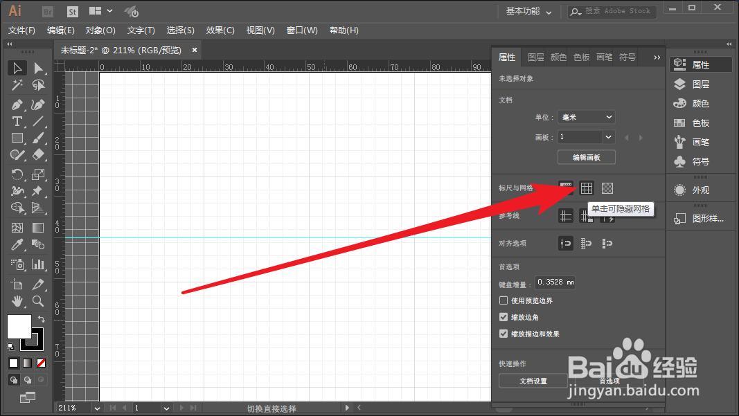Choose the Shaper tool
739x416 pixels.
click(x=17, y=155)
